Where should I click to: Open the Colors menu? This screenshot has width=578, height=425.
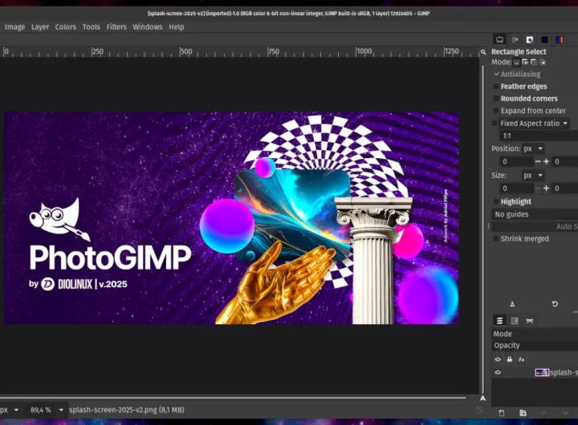pyautogui.click(x=66, y=26)
